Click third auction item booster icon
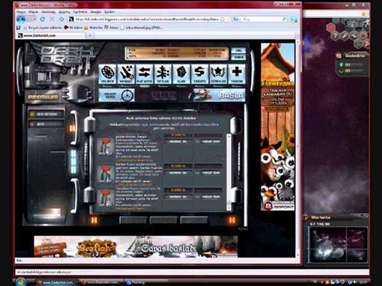The height and width of the screenshot is (286, 382). [105, 198]
